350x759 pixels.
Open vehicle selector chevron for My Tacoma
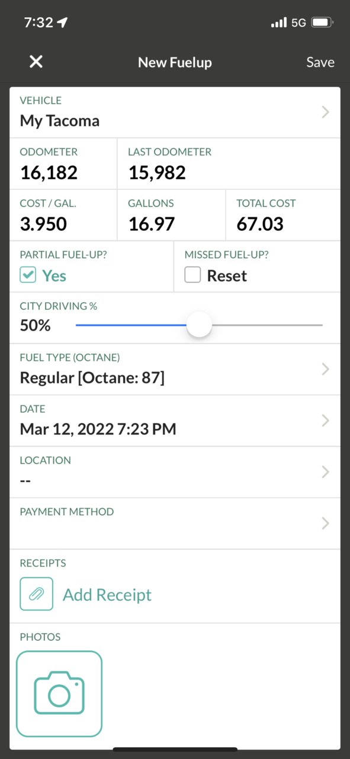pos(325,112)
